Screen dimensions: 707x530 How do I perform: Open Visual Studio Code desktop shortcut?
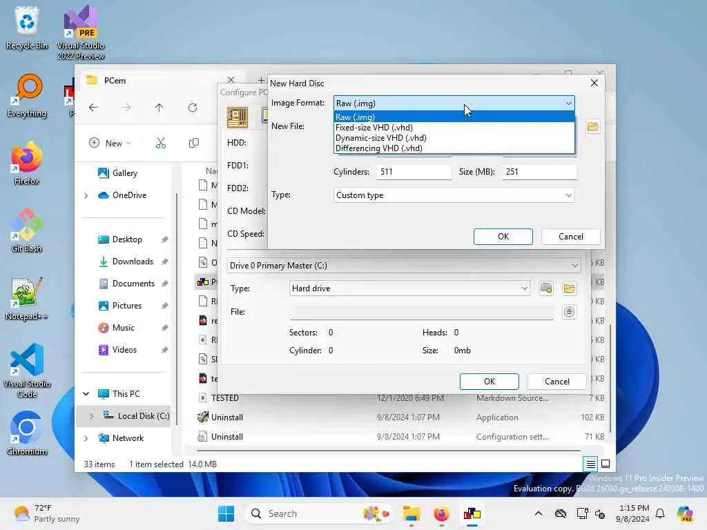click(x=27, y=371)
